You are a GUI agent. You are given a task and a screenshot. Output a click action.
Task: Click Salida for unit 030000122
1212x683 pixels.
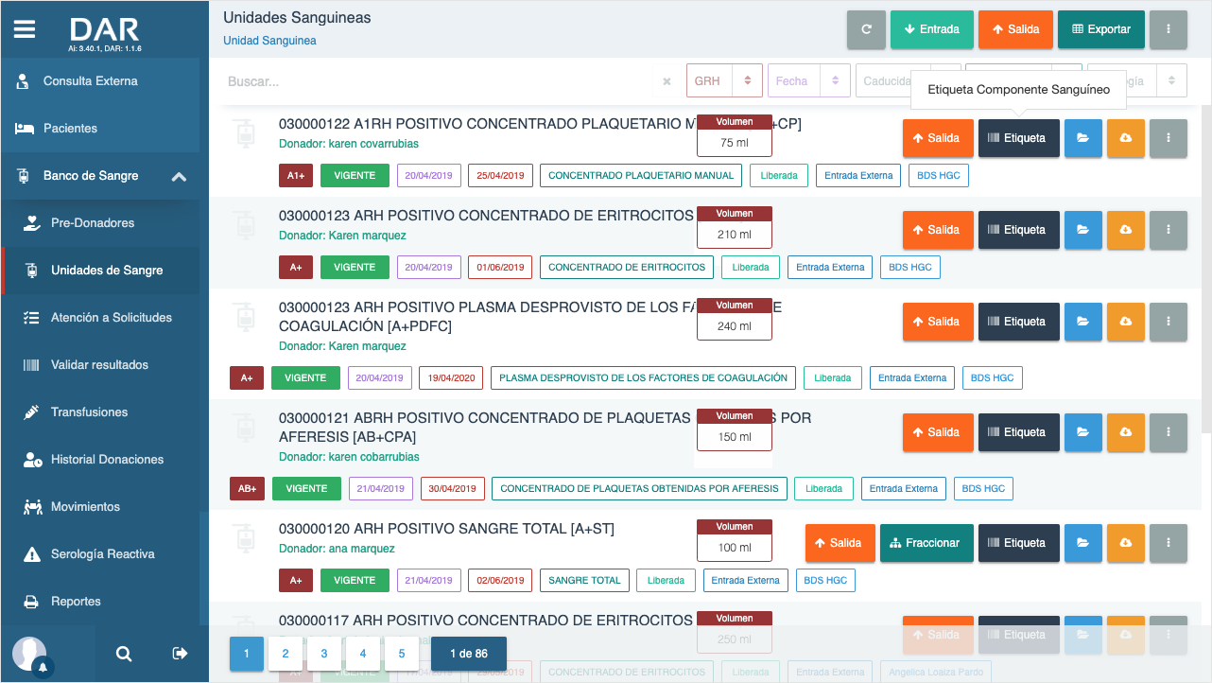coord(938,138)
